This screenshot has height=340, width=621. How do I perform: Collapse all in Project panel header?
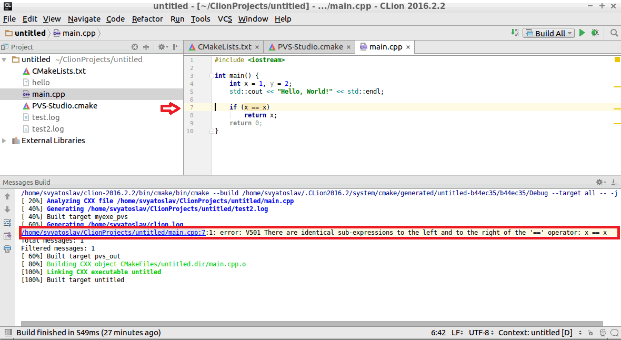click(x=146, y=47)
